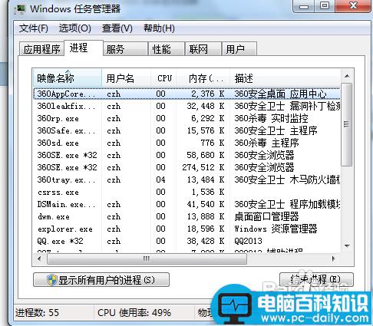The width and height of the screenshot is (373, 326).
Task: Click the 360安全桌面 应用中心 description
Action: coord(280,94)
